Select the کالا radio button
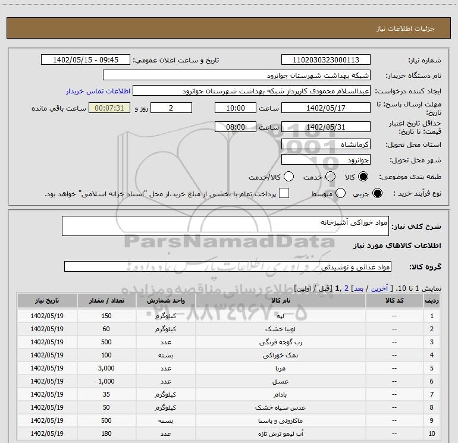 point(363,177)
